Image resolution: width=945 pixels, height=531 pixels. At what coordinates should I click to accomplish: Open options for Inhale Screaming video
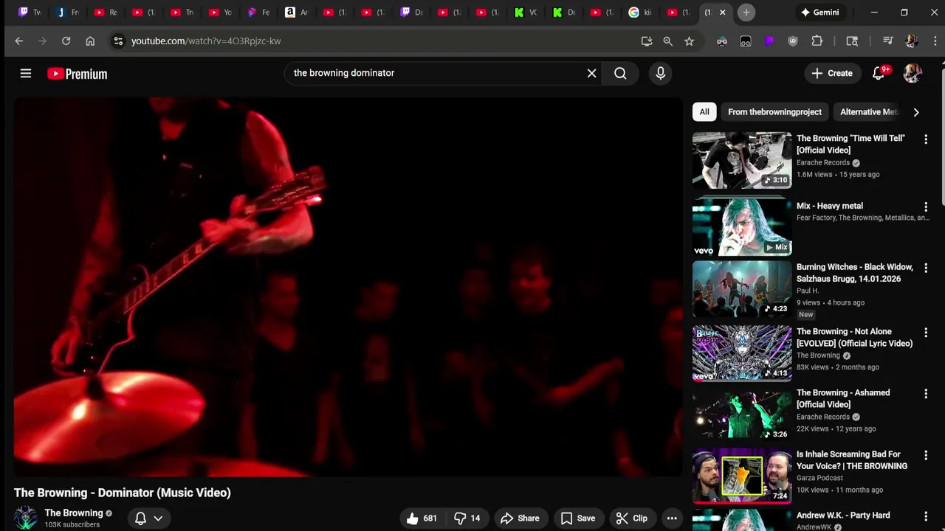926,456
